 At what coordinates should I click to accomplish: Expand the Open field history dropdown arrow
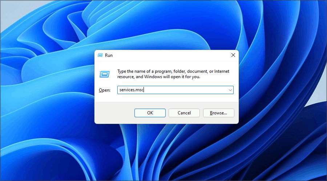click(230, 90)
